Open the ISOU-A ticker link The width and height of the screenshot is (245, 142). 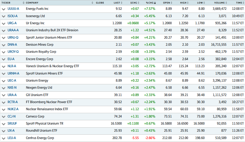coord(13,16)
